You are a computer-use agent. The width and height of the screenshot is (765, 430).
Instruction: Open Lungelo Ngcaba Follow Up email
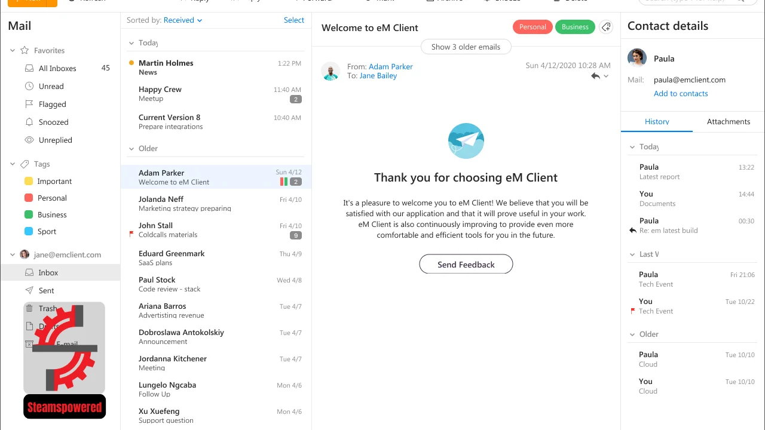tap(216, 389)
